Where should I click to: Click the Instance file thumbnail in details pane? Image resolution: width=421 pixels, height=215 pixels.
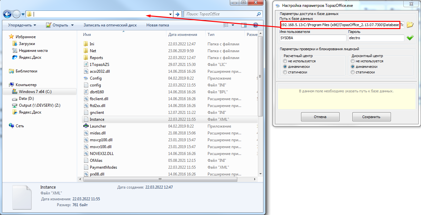point(22,197)
